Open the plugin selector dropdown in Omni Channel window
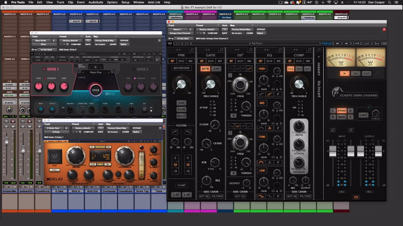The height and width of the screenshot is (226, 403). coord(180,33)
